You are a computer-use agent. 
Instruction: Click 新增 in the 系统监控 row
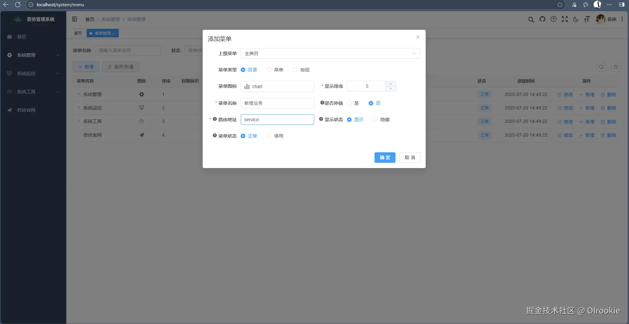(587, 108)
